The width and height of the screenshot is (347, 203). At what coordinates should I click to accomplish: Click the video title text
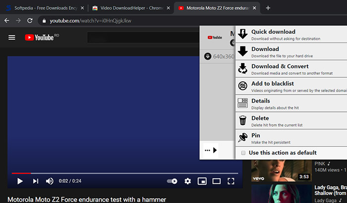(87, 200)
